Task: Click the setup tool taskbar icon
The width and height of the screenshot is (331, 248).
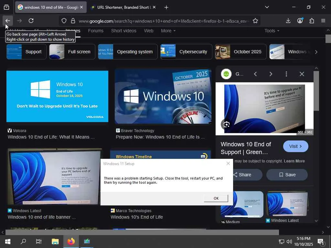Action: pos(87,241)
